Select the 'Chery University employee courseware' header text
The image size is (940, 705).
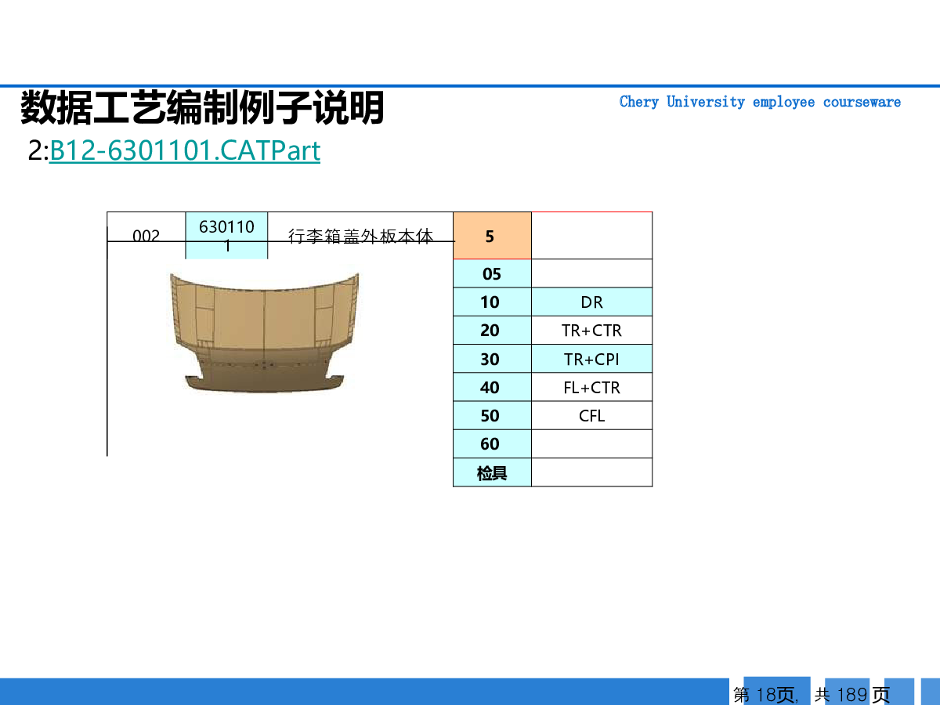pos(760,102)
